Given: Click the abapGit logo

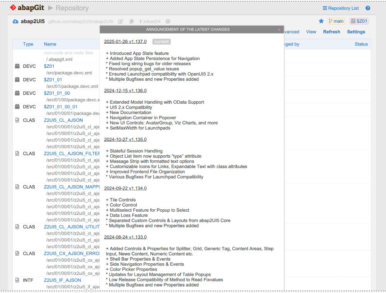Looking at the screenshot, I should tap(27, 8).
